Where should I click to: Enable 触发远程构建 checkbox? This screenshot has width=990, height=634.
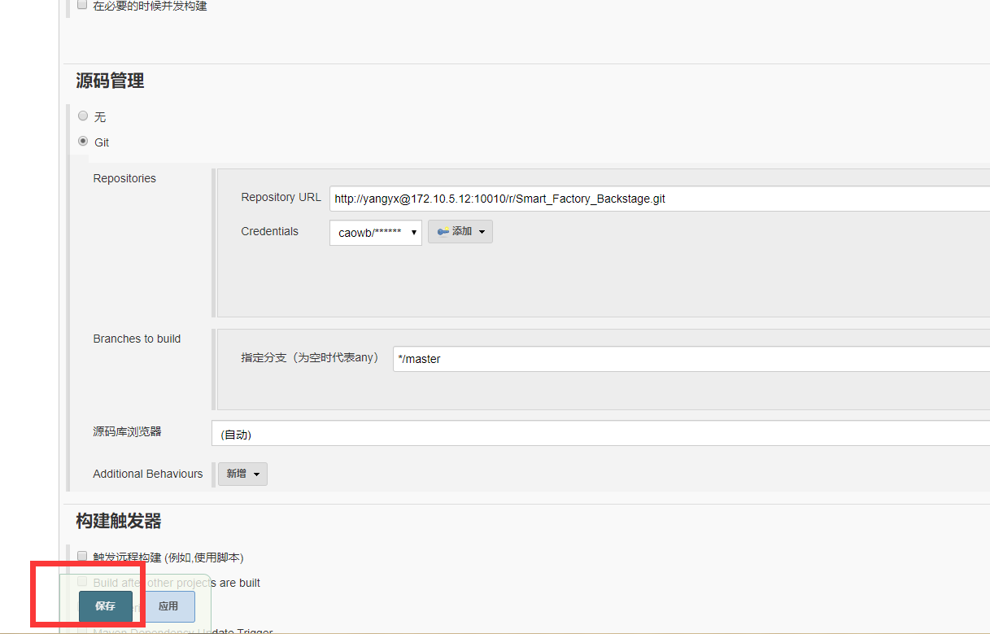tap(82, 557)
